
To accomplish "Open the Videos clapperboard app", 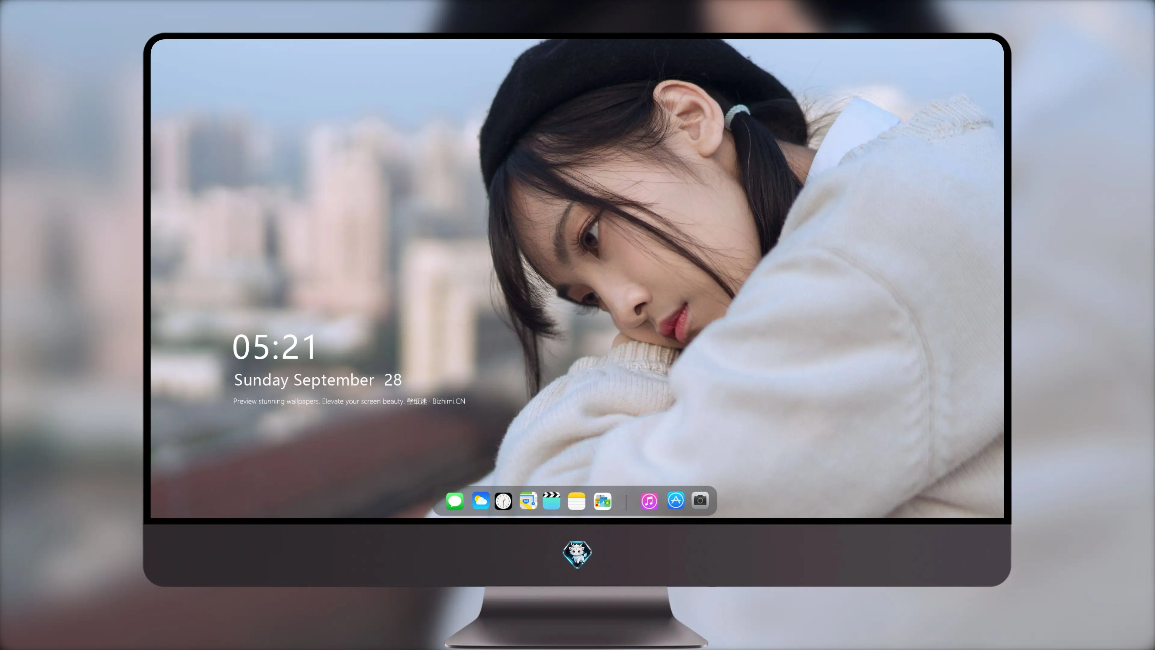I will pyautogui.click(x=552, y=501).
